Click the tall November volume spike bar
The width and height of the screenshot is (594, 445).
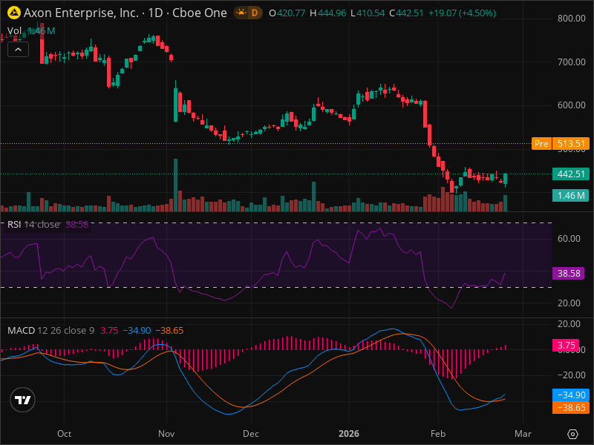click(175, 185)
